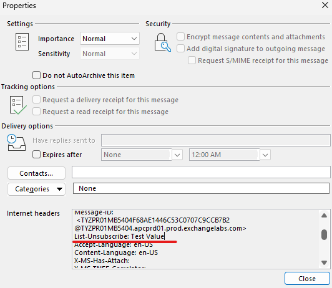Click the Close button

coord(307,279)
